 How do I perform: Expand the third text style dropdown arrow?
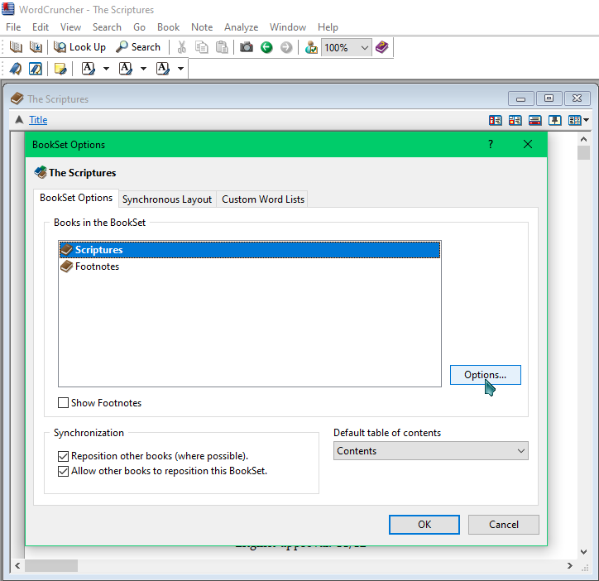pyautogui.click(x=180, y=69)
